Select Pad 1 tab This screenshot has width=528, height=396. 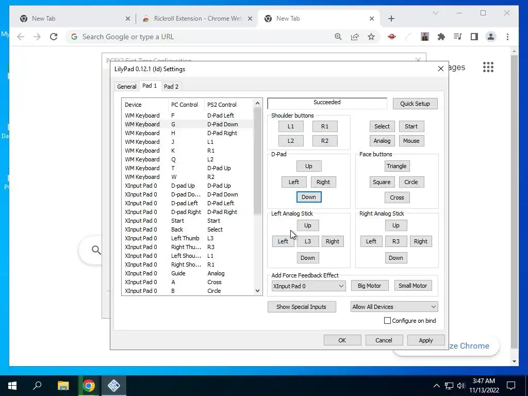pyautogui.click(x=150, y=86)
